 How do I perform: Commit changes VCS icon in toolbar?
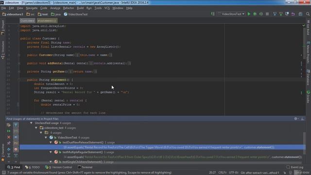click(x=281, y=14)
